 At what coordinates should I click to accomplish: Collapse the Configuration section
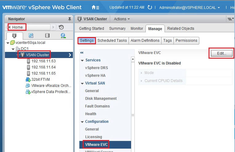(82, 122)
